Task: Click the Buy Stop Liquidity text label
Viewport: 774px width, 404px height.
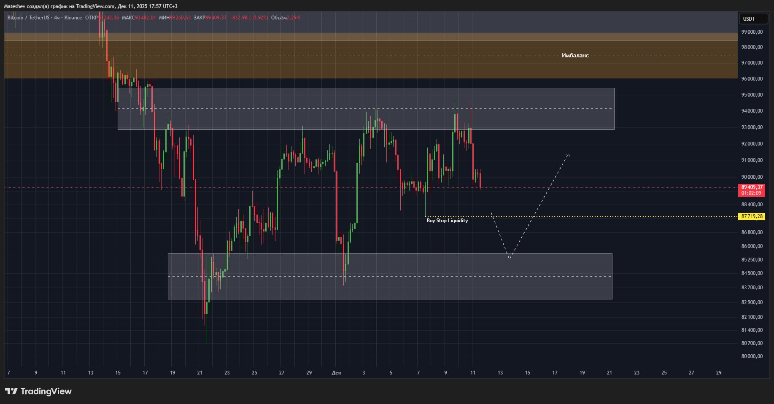Action: point(447,221)
